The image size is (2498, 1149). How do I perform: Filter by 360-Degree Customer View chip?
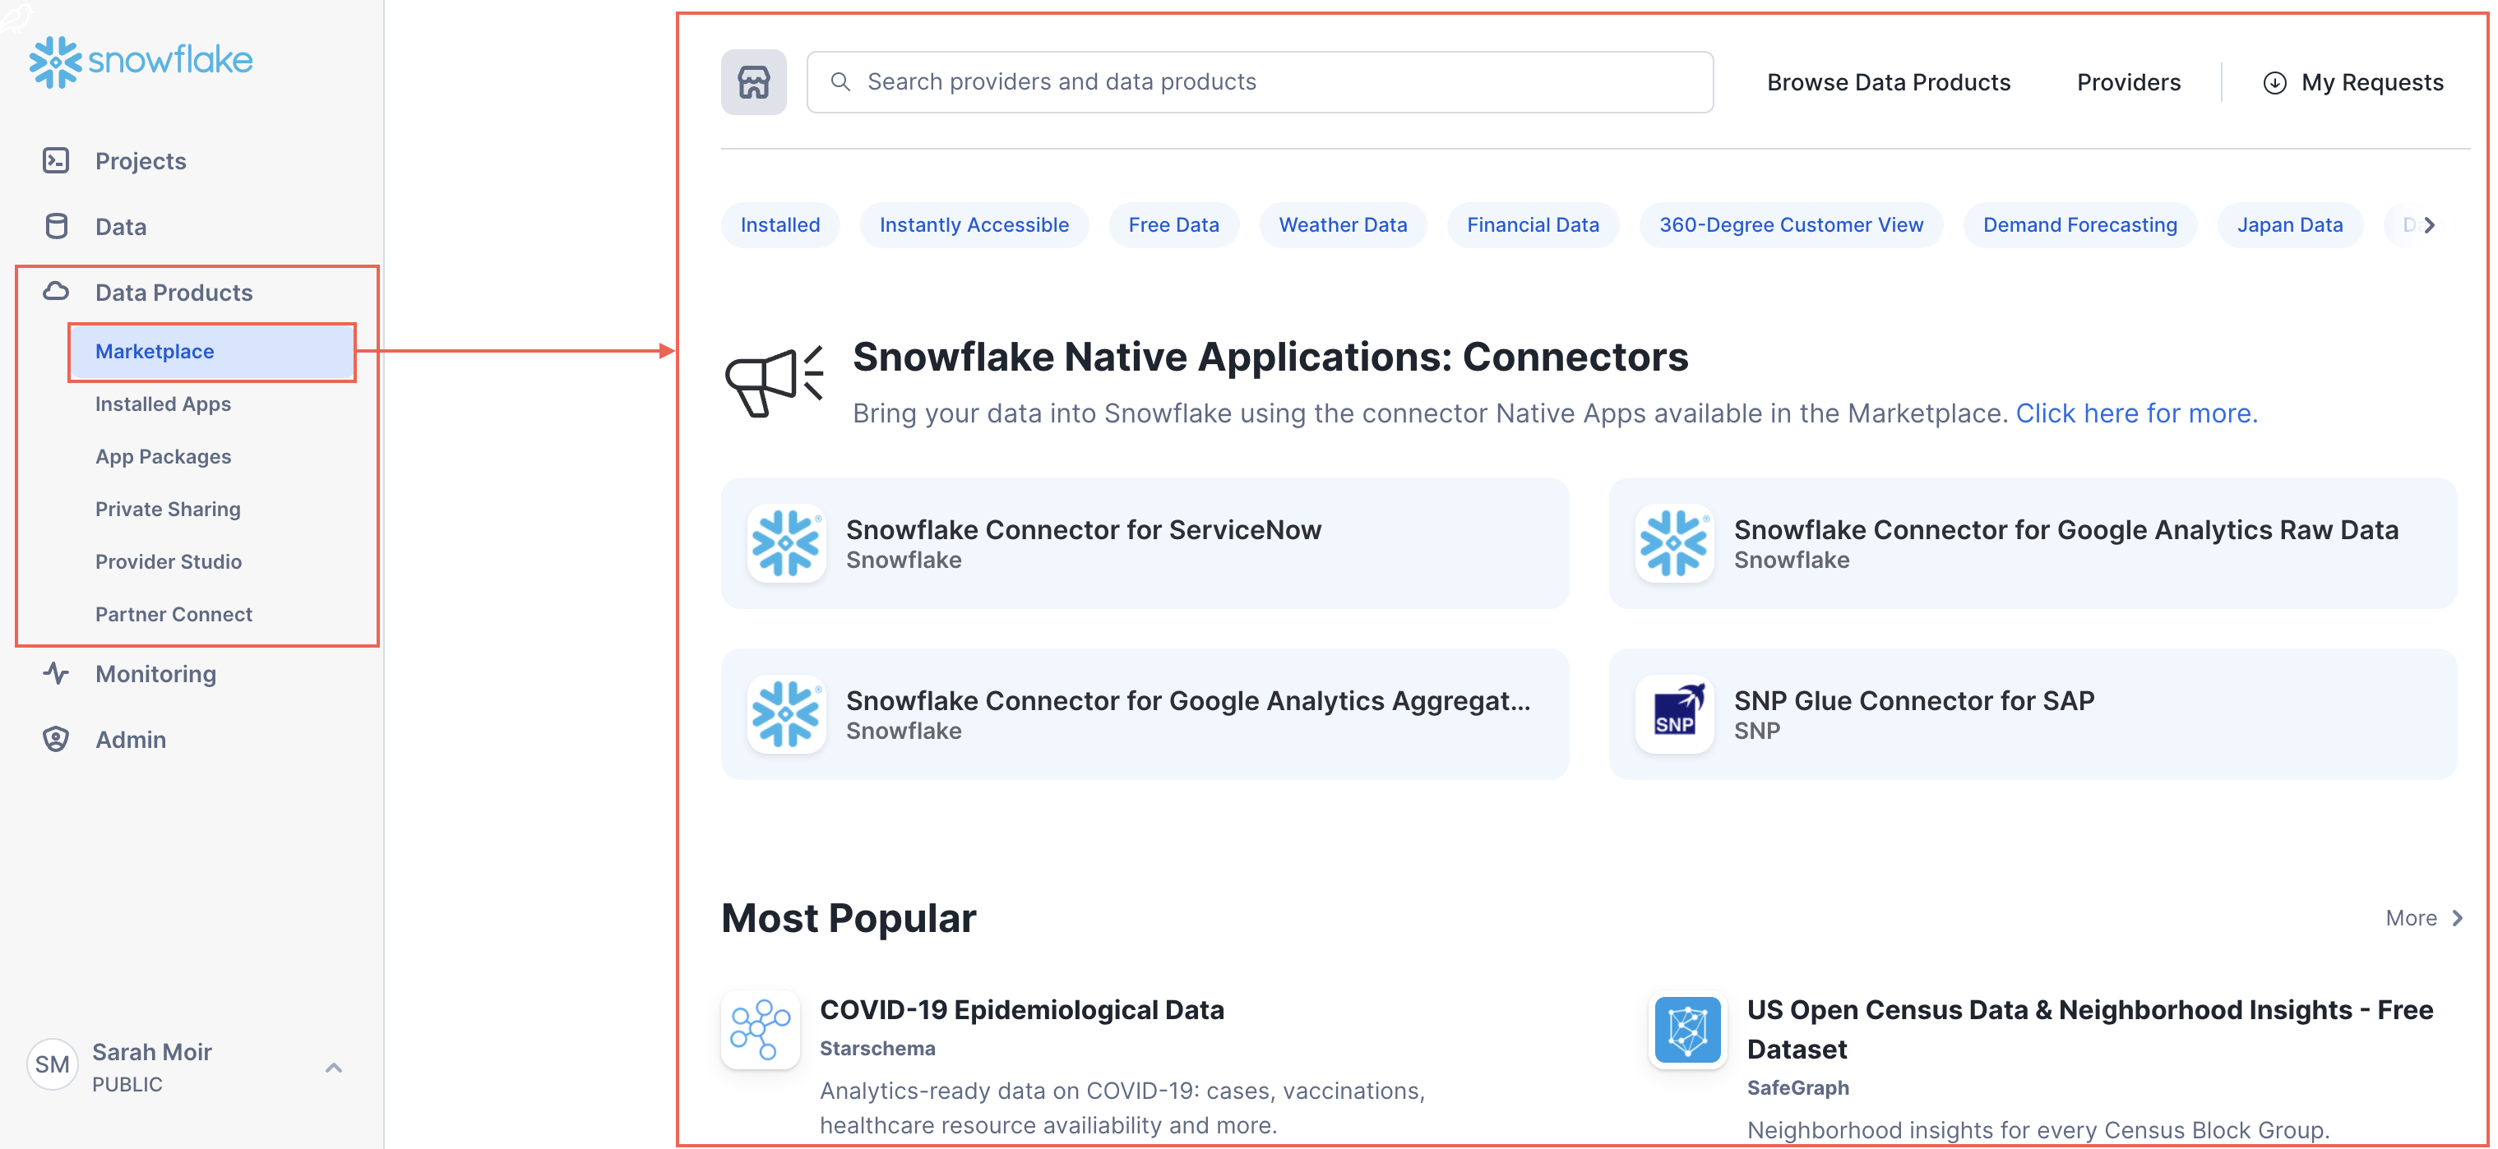(1791, 225)
